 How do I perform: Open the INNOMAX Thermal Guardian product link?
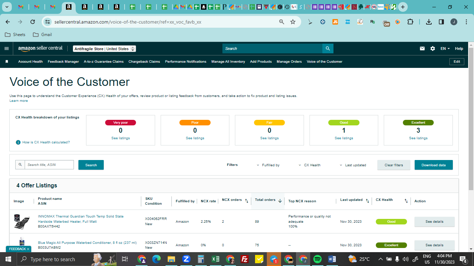[x=81, y=219]
